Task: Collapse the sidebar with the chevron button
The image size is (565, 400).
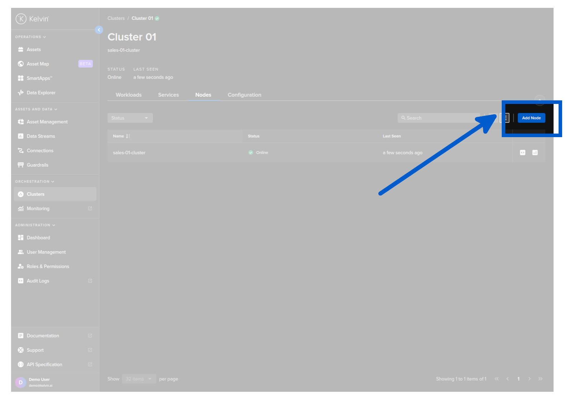Action: (99, 30)
